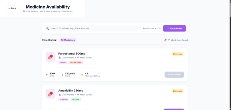
Task: Click 2km away badge on Amoxicillin card
Action: tap(177, 91)
